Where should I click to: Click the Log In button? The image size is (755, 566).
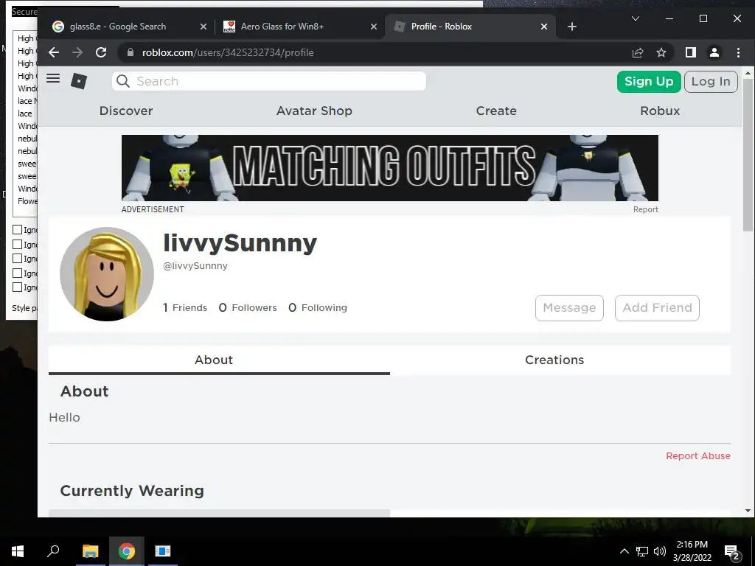(x=711, y=81)
